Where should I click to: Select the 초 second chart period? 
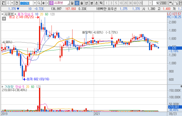point(96,3)
